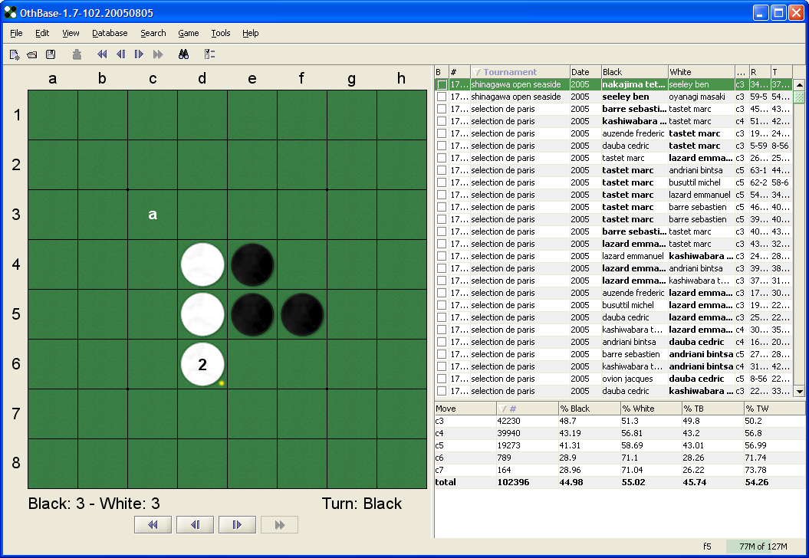Open the File menu
Screen dimensions: 809x558
(17, 33)
